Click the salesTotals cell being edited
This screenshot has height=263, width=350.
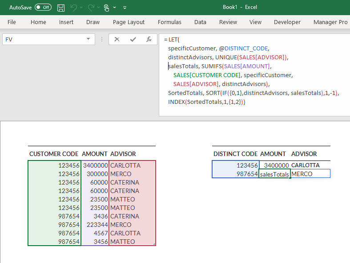(274, 174)
